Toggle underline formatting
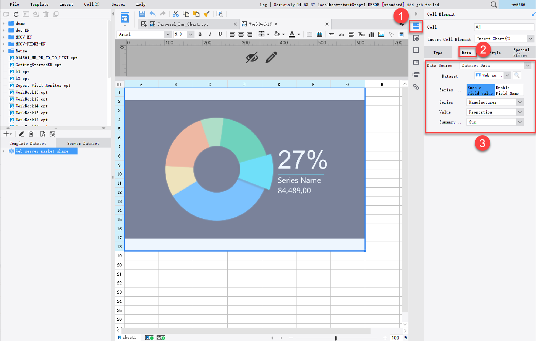Image resolution: width=536 pixels, height=341 pixels. pos(220,34)
